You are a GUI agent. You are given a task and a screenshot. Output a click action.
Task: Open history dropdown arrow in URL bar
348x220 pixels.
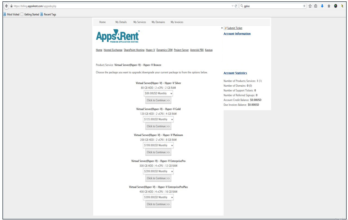coord(232,6)
